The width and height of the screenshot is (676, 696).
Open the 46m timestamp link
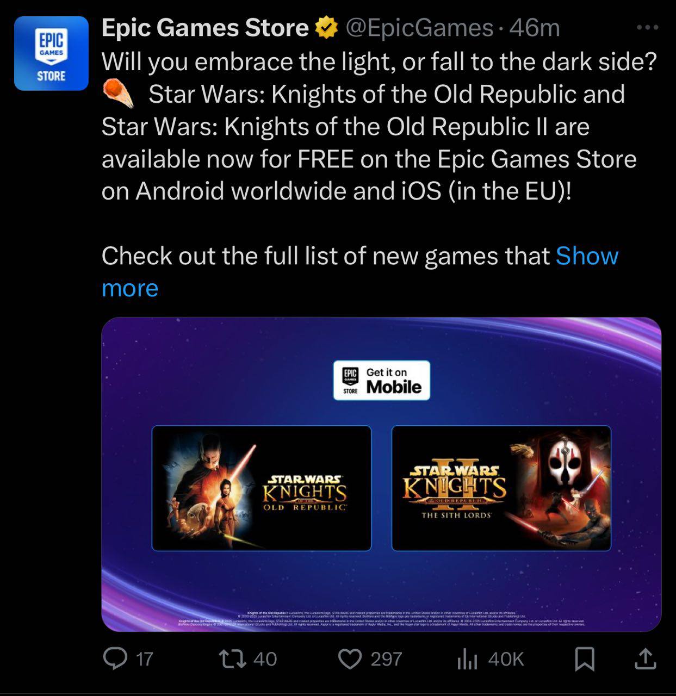535,28
